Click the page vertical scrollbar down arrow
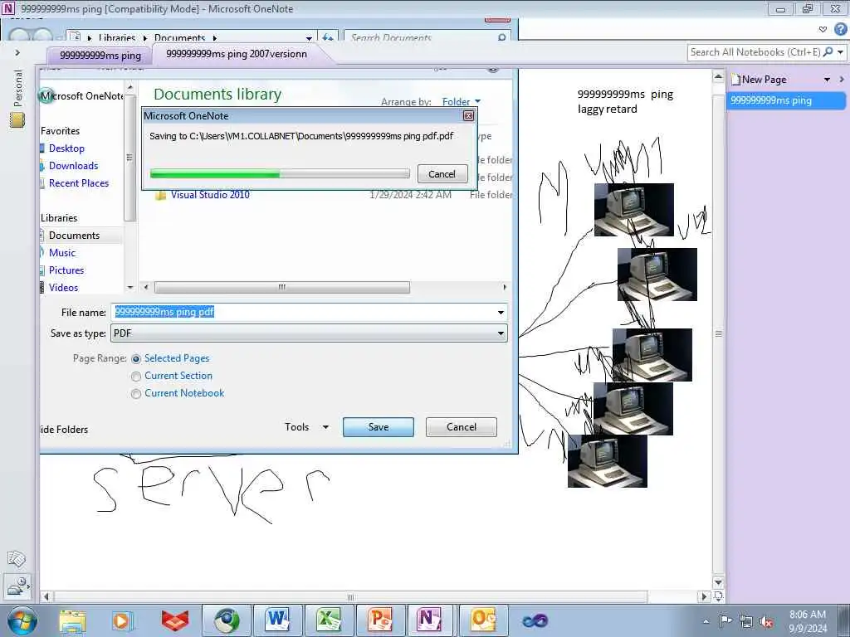The height and width of the screenshot is (637, 850). (x=718, y=583)
